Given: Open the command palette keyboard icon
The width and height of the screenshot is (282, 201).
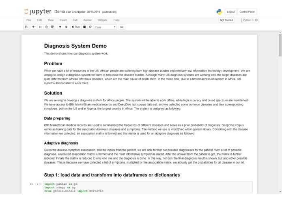Looking at the screenshot, I should tap(122, 27).
